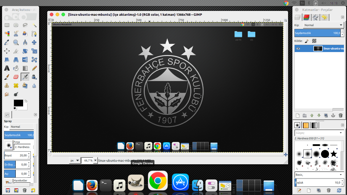Image resolution: width=347 pixels, height=195 pixels.
Task: Switch to the Layers tab
Action: pyautogui.click(x=297, y=17)
